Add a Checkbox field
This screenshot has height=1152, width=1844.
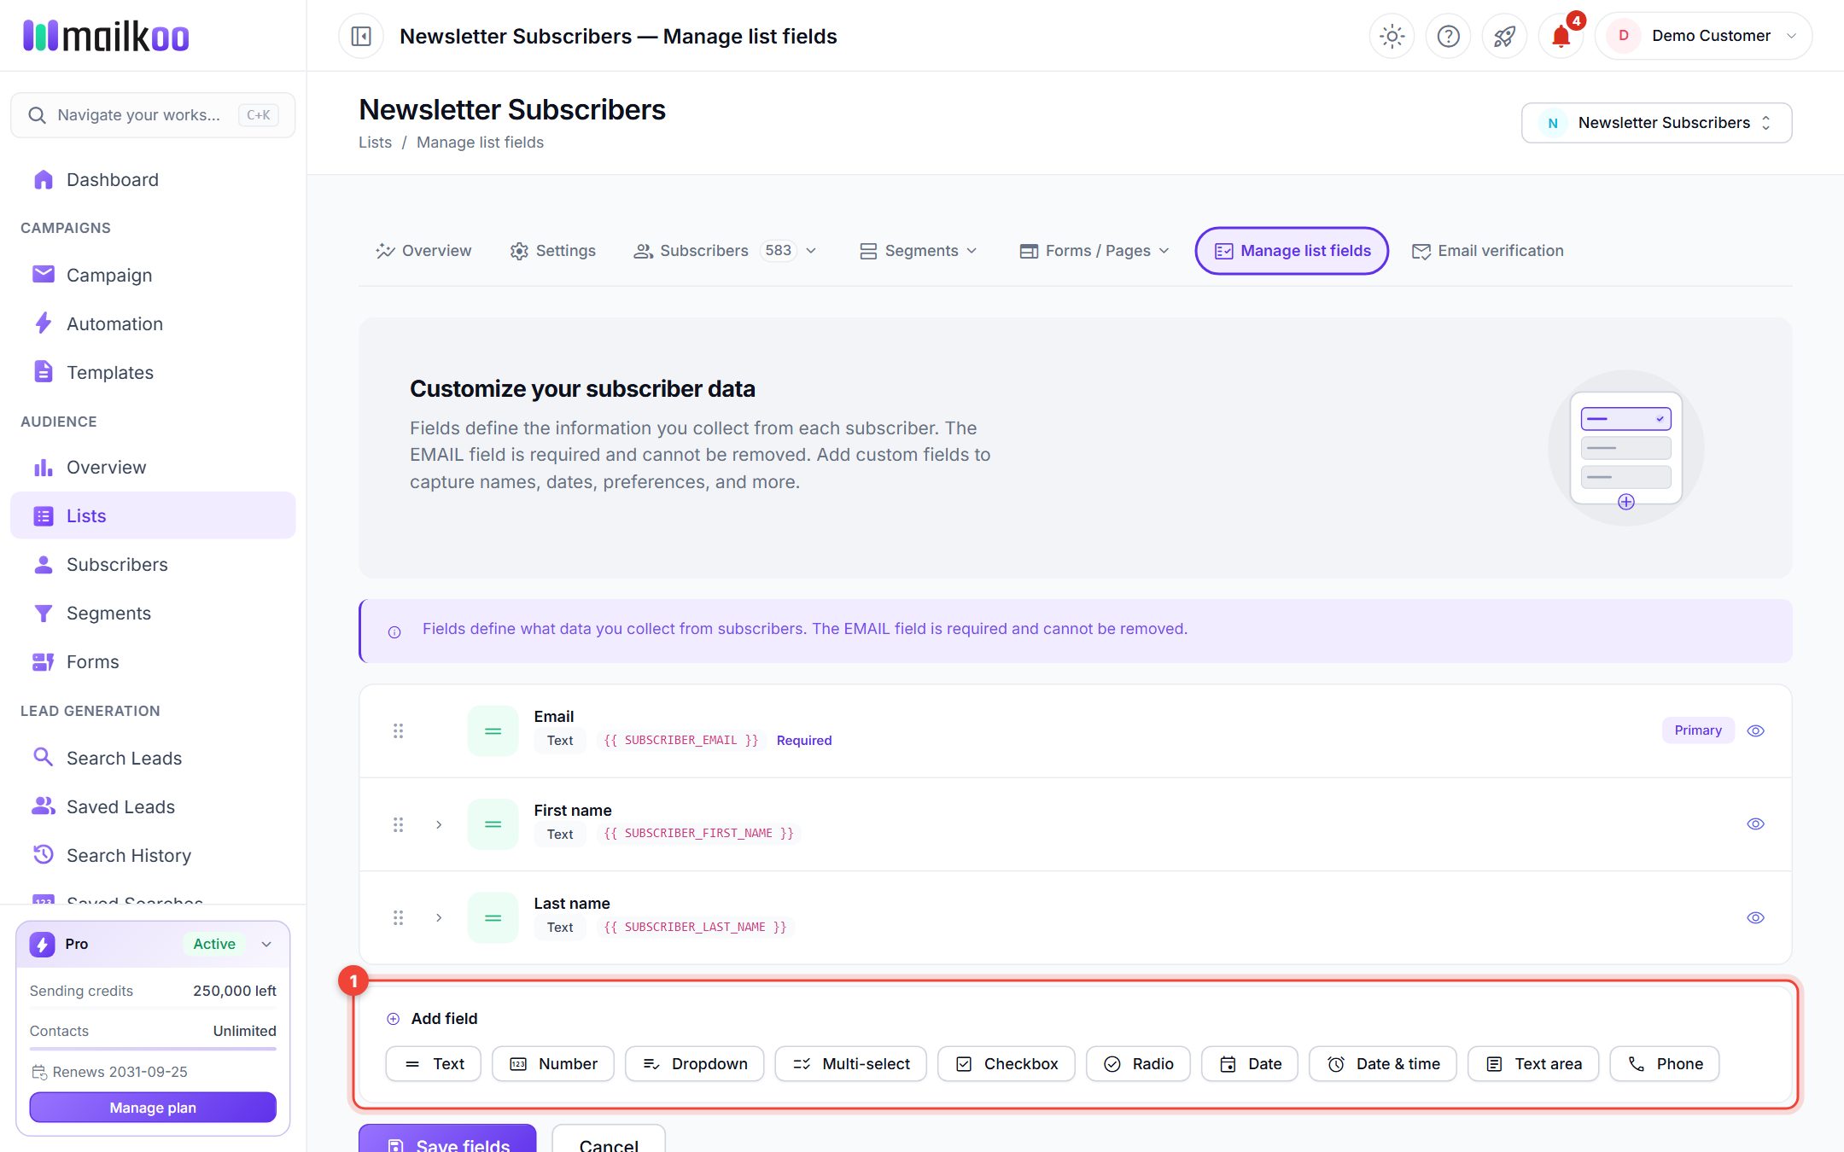tap(1007, 1063)
